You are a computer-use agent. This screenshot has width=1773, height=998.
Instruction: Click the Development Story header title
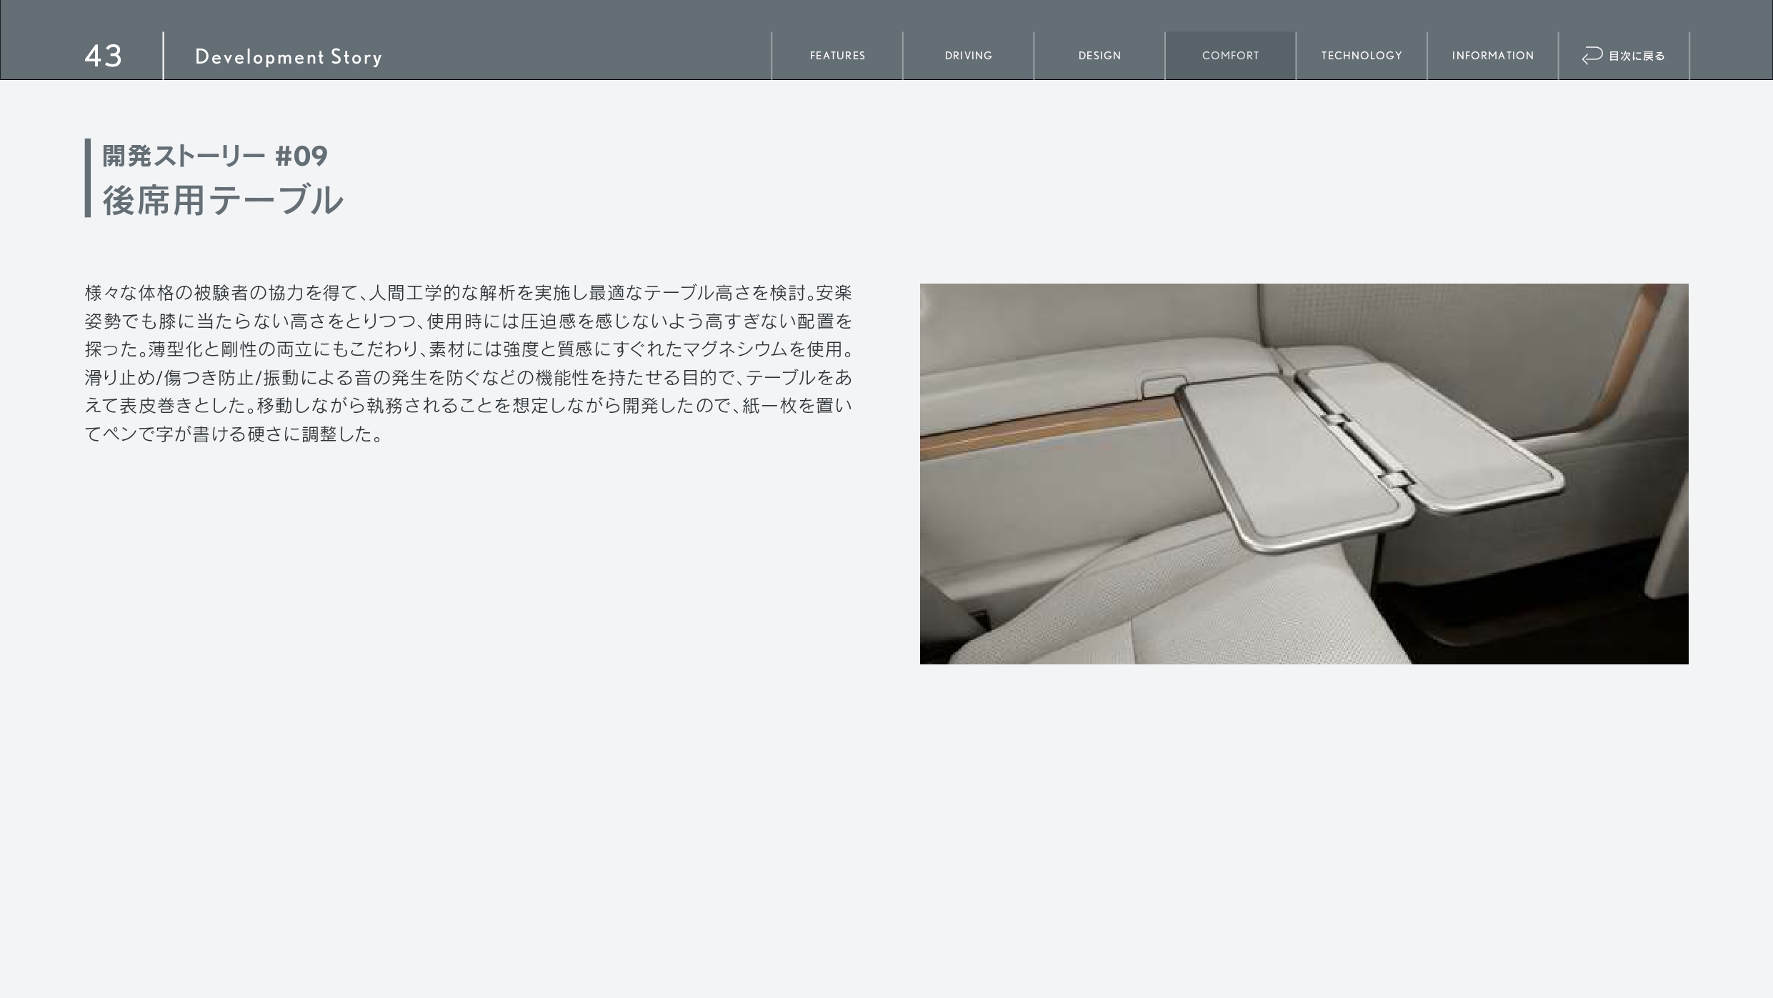[x=288, y=57]
